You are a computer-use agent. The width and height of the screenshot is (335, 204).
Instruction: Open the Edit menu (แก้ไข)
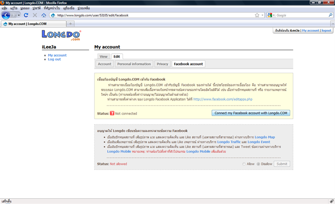click(14, 8)
